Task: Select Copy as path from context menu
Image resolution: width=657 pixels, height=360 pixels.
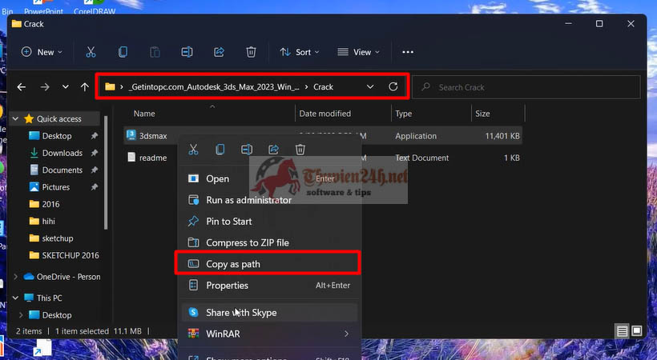Action: (x=233, y=264)
